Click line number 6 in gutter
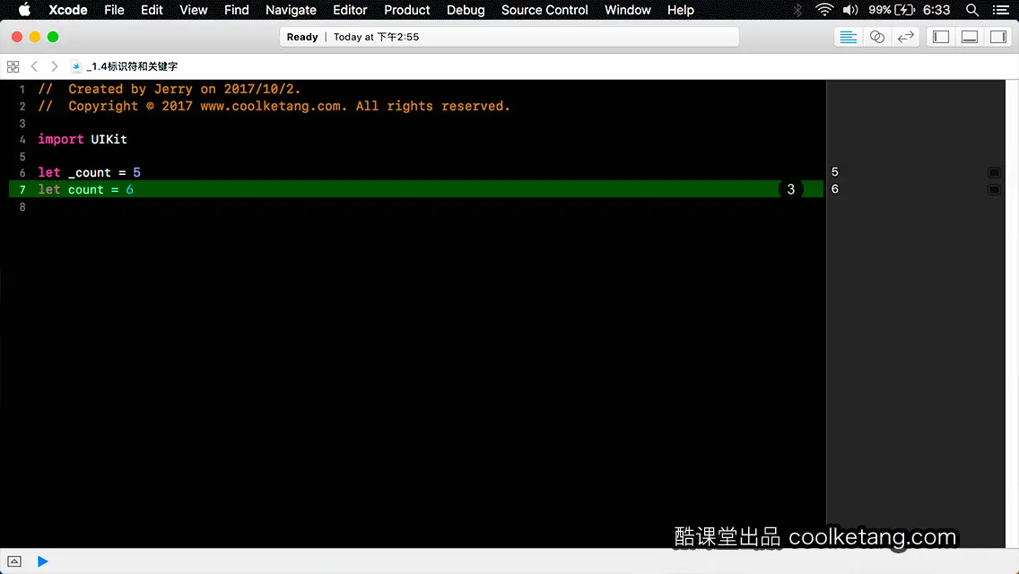Image resolution: width=1019 pixels, height=574 pixels. [22, 173]
